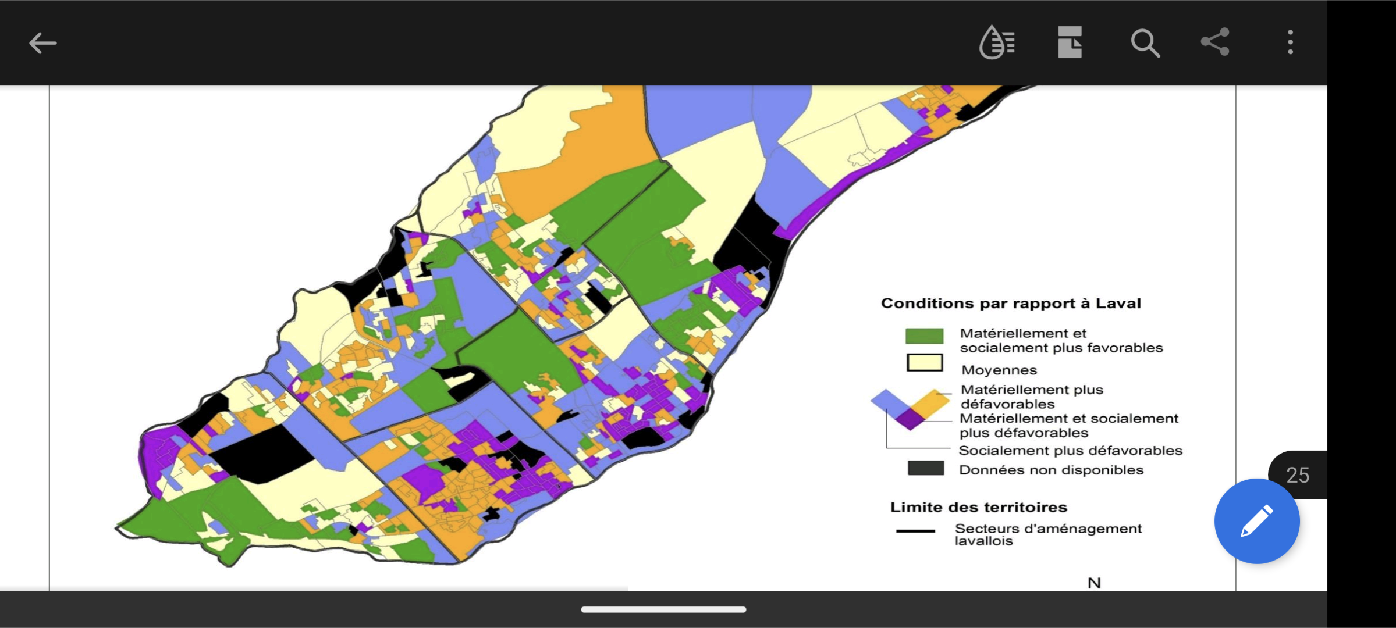Tap the 'N' north indicator letter
Image resolution: width=1396 pixels, height=628 pixels.
tap(1094, 583)
